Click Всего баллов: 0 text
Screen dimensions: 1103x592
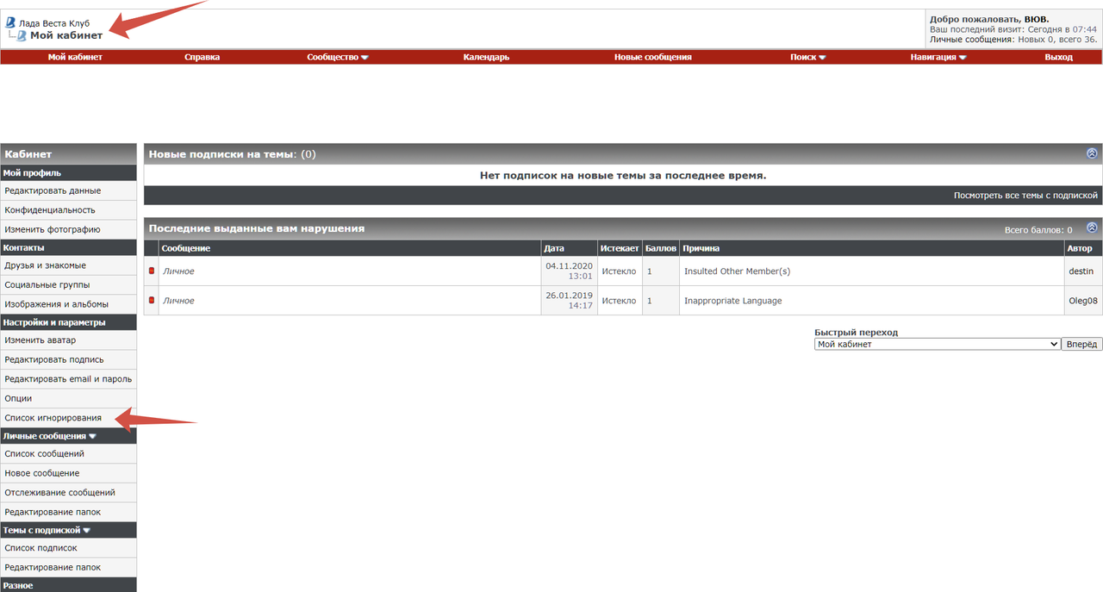click(x=1038, y=230)
